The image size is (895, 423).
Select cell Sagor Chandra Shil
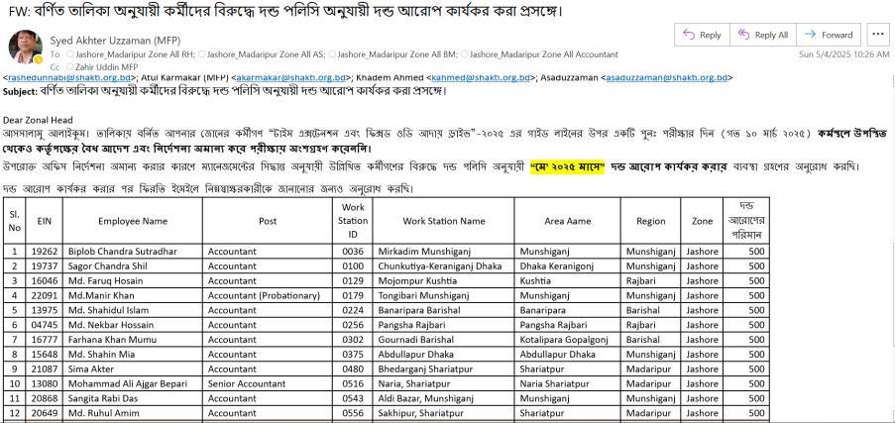[x=133, y=266]
